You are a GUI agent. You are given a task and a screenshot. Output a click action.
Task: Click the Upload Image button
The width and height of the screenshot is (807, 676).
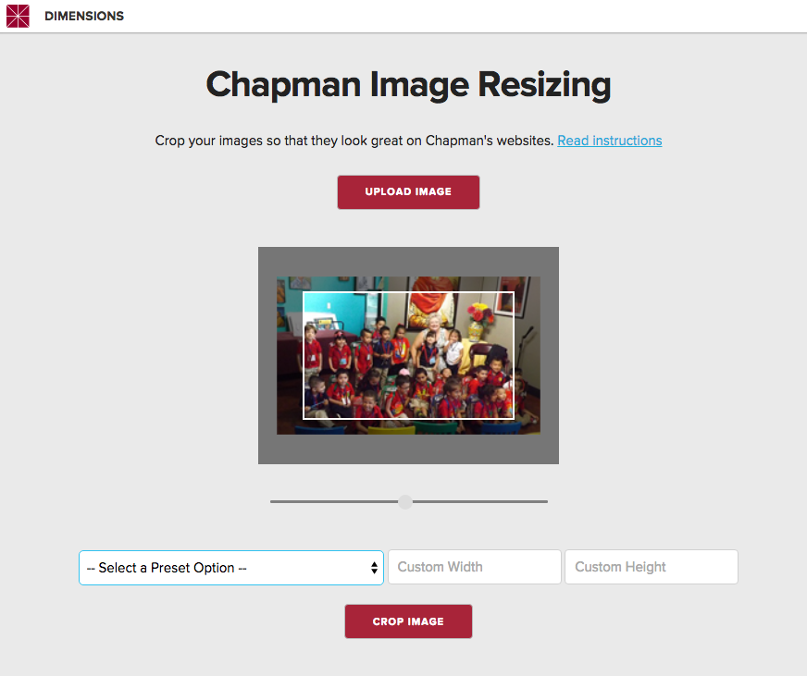tap(408, 192)
